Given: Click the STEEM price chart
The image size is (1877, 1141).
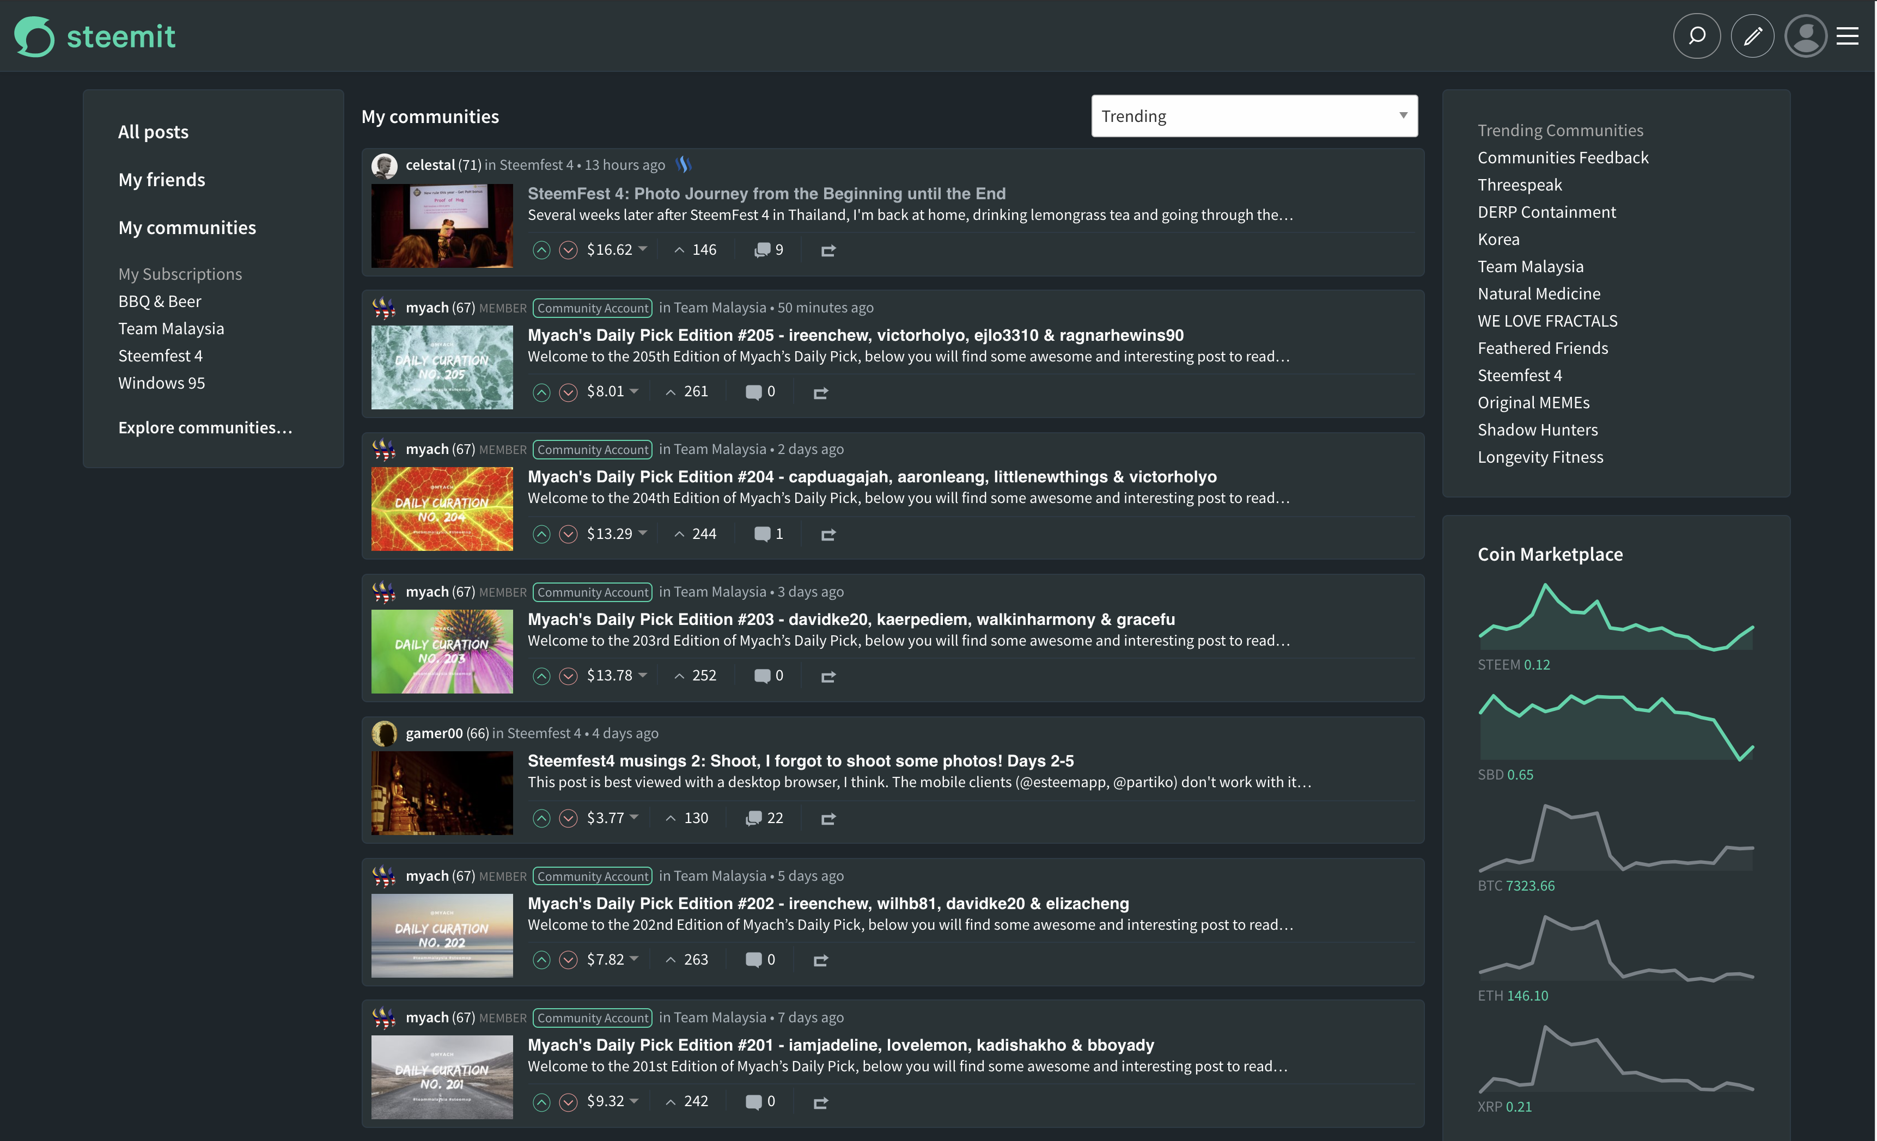Looking at the screenshot, I should pos(1616,617).
